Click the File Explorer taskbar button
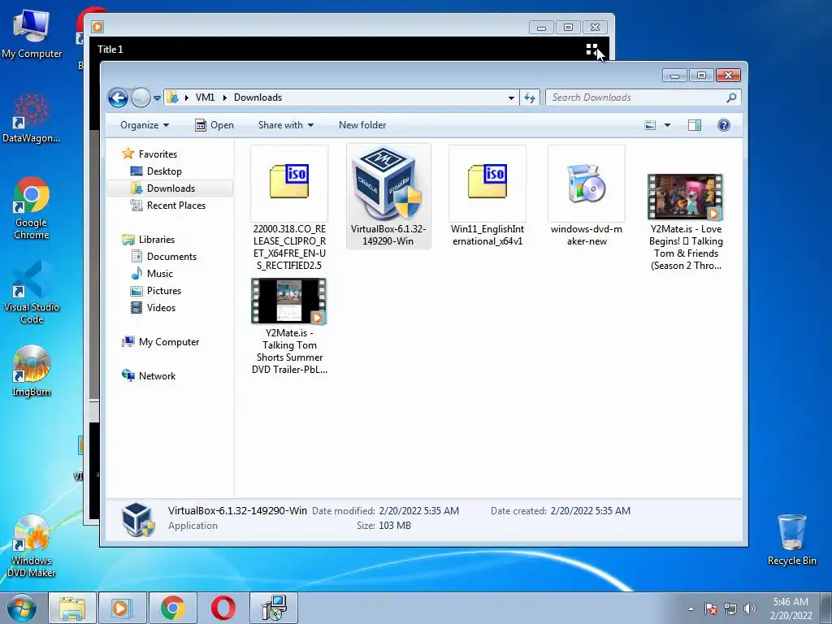832x624 pixels. [72, 608]
